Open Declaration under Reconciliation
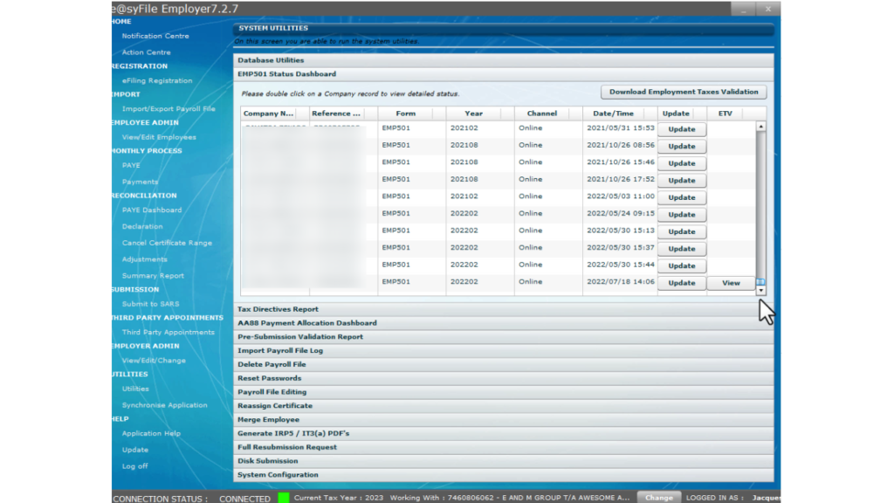 point(142,226)
